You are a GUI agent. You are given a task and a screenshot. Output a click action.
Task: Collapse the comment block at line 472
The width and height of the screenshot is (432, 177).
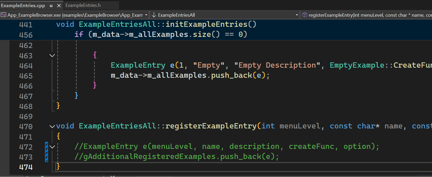52,147
